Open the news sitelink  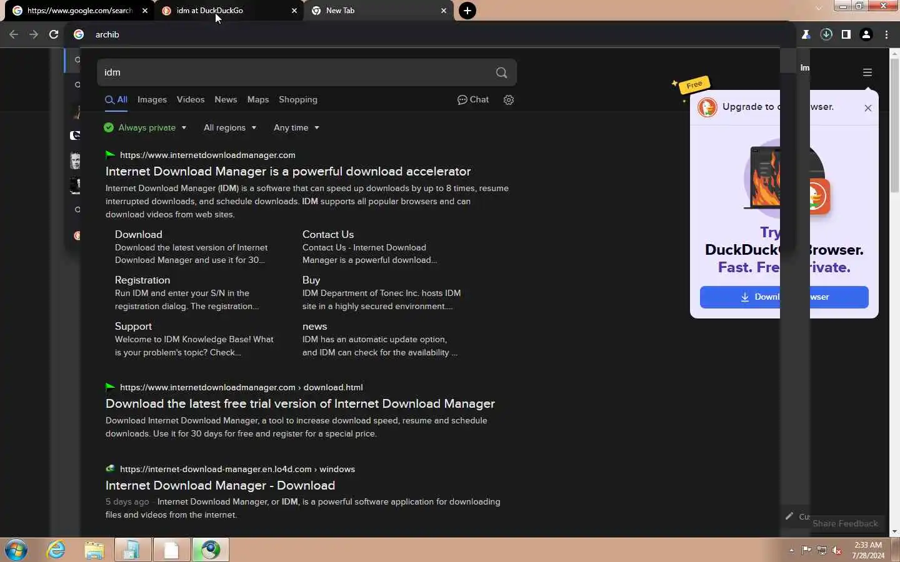click(314, 326)
